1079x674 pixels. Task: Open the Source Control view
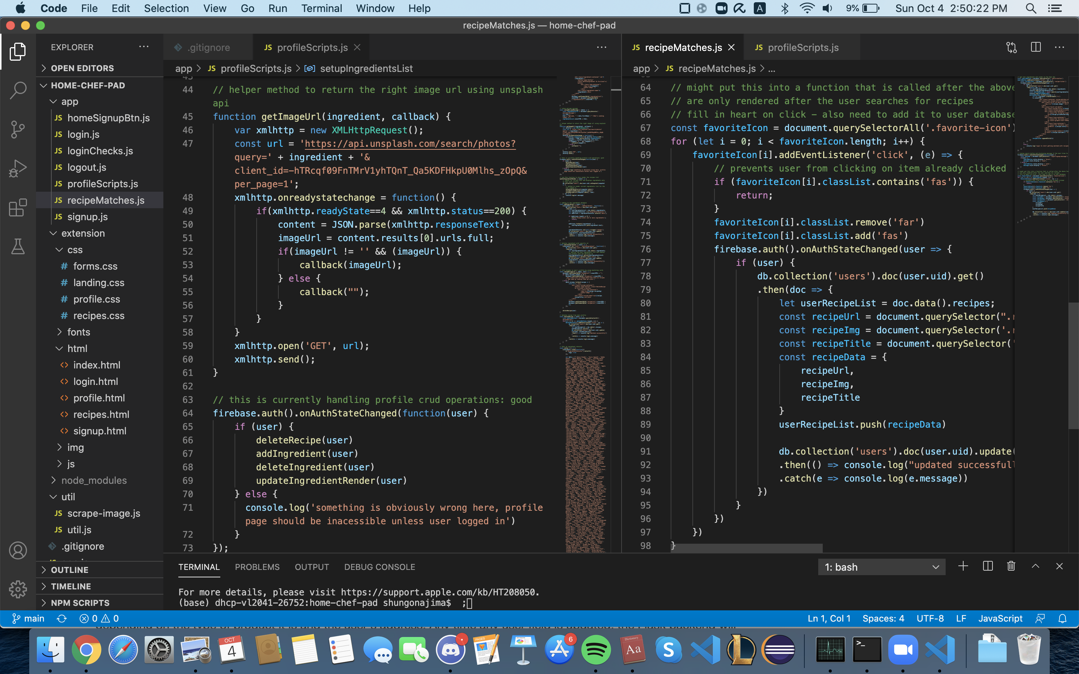click(x=18, y=129)
